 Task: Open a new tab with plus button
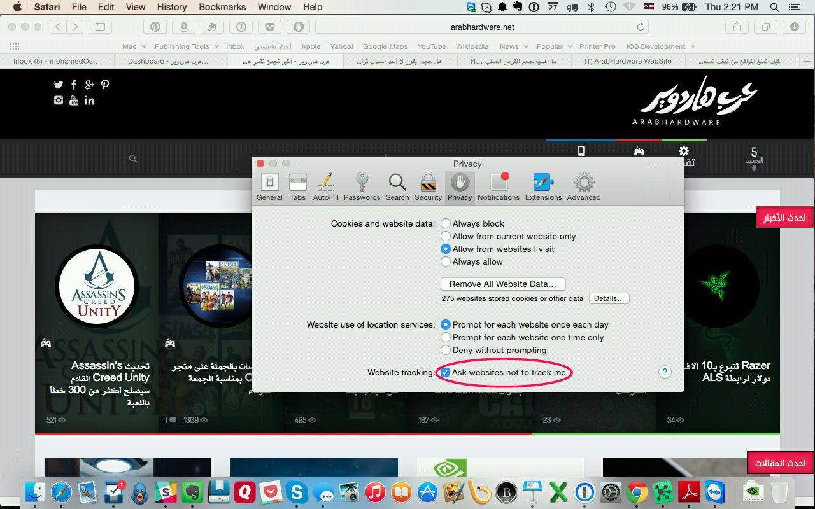point(807,61)
